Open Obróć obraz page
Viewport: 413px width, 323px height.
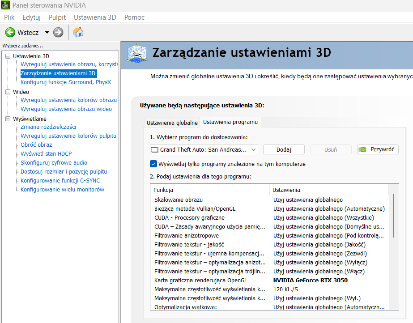tap(36, 145)
